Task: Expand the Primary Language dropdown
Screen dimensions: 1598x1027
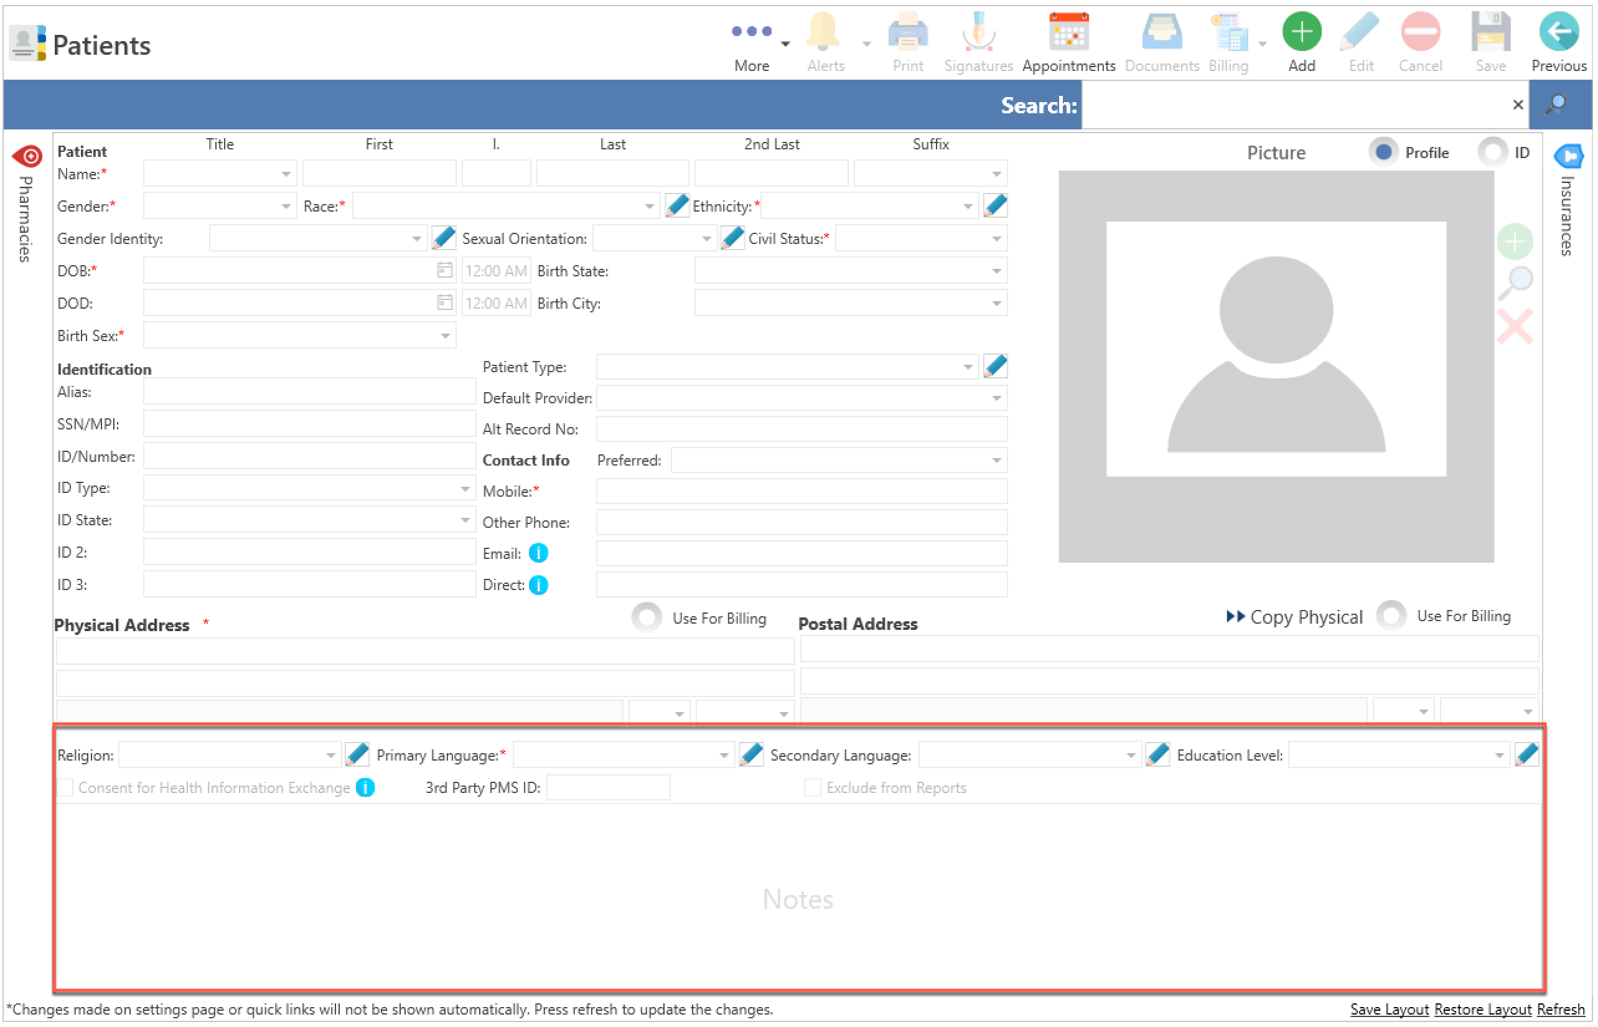Action: (723, 756)
